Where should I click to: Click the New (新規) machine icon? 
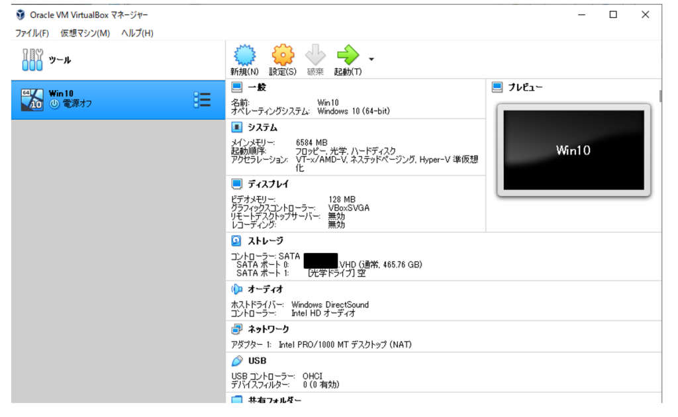[245, 56]
